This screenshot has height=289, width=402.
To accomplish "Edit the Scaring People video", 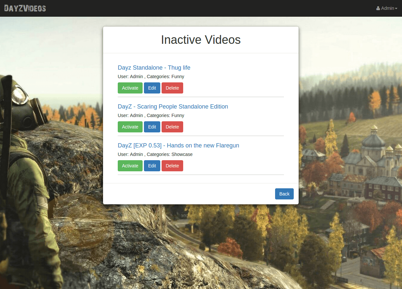I will click(x=152, y=127).
